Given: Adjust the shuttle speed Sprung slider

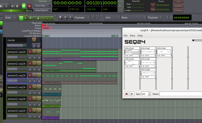Looking at the screenshot, I should pos(16,11).
